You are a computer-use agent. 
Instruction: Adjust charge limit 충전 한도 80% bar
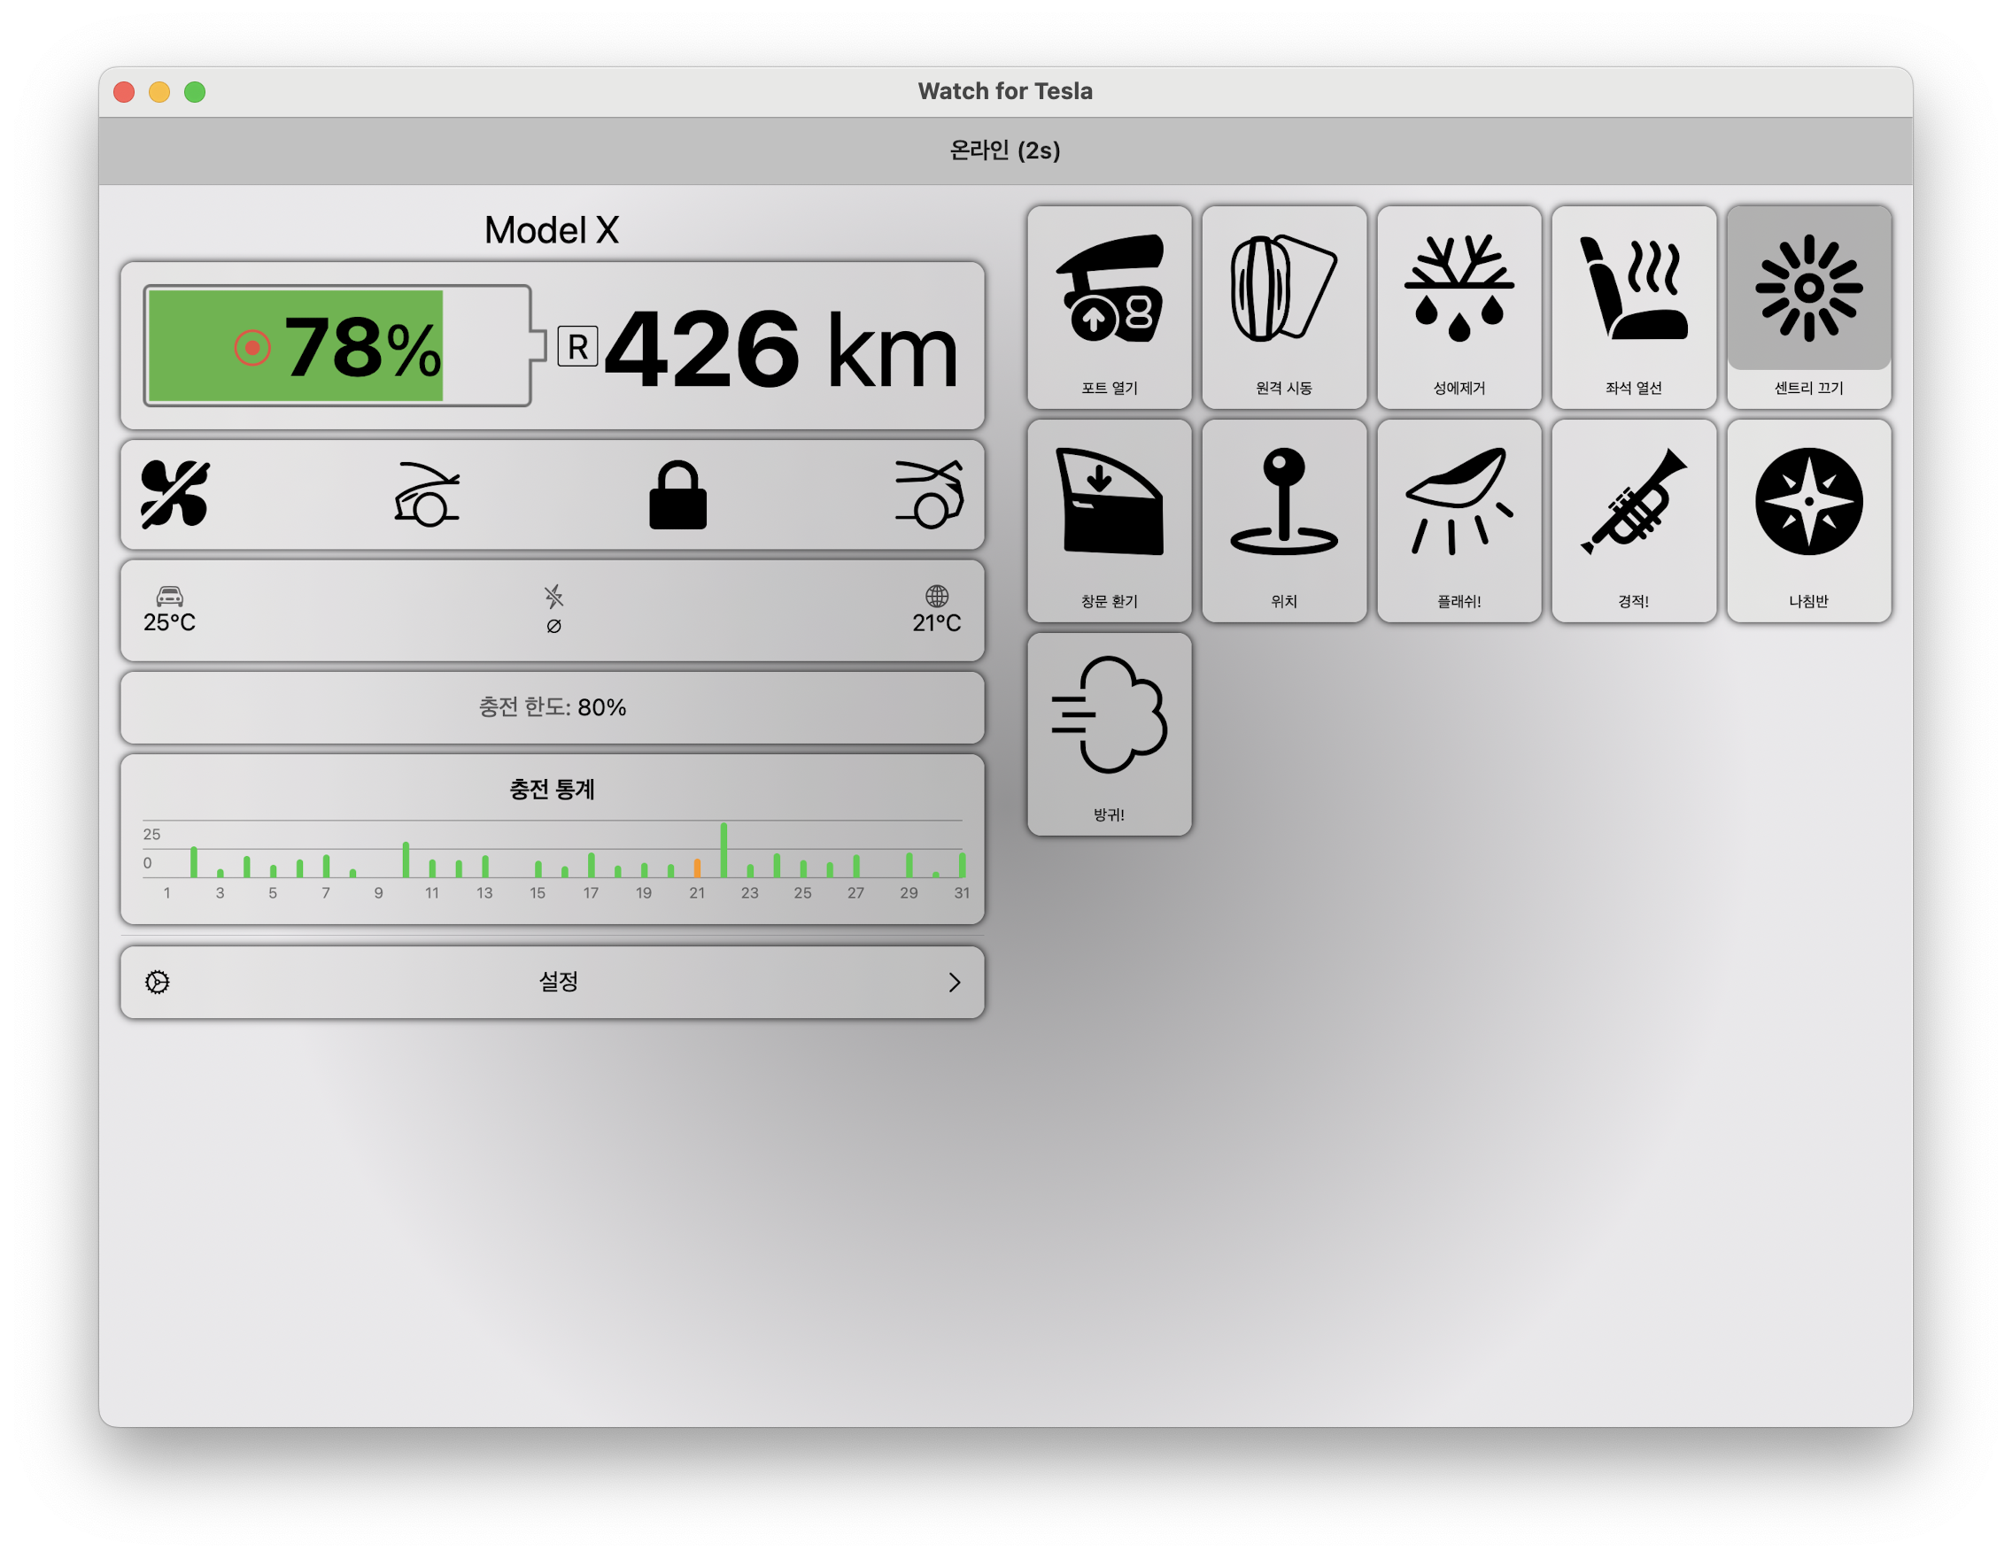tap(553, 707)
